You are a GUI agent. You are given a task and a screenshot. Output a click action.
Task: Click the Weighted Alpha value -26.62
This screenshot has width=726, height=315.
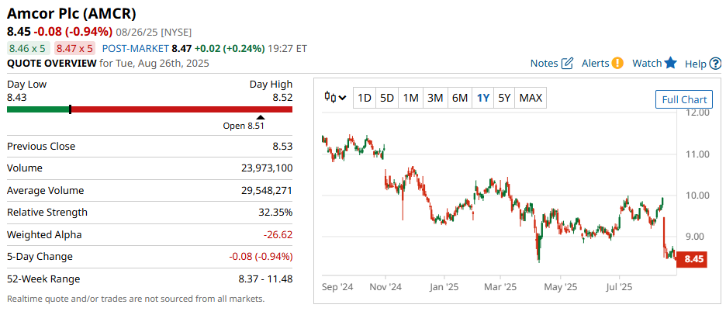tap(278, 234)
